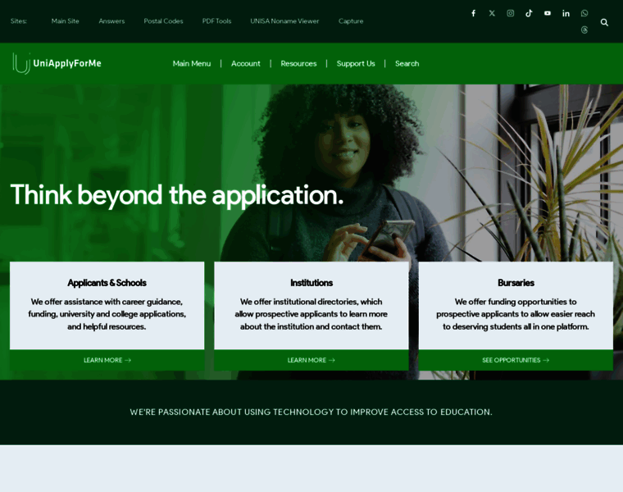Open the Main Menu navigation item
Screen dimensions: 623x492
coord(192,64)
